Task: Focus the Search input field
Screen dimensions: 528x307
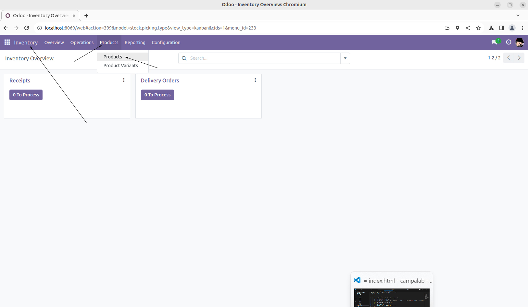Action: (x=263, y=58)
